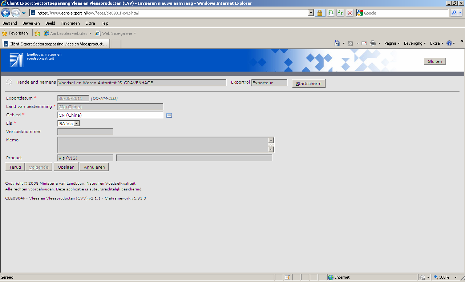Click the Internet zone globe icon
Image resolution: width=465 pixels, height=282 pixels.
click(x=331, y=277)
